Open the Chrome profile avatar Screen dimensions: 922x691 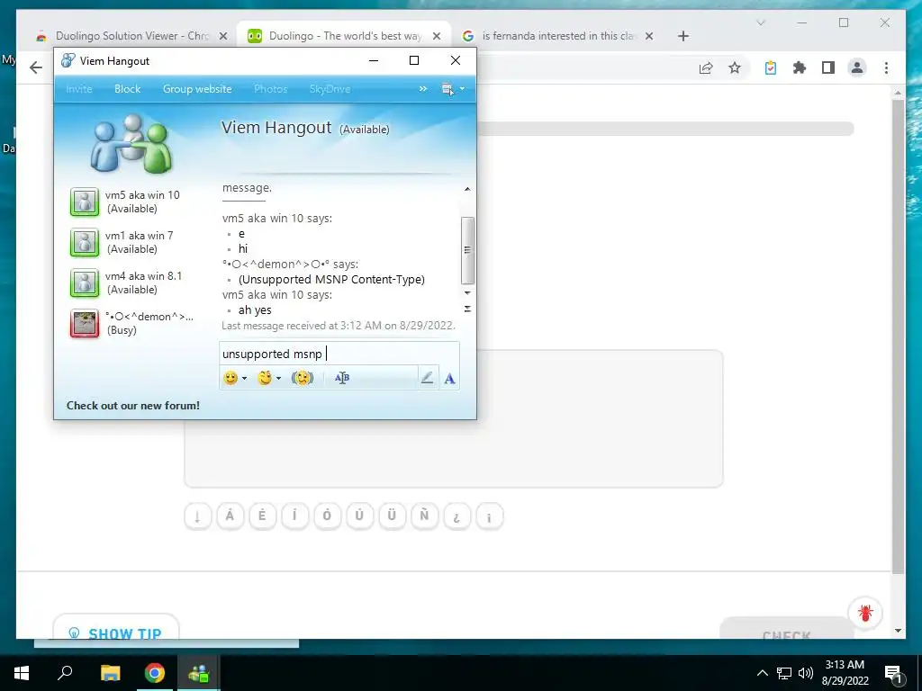[x=857, y=67]
